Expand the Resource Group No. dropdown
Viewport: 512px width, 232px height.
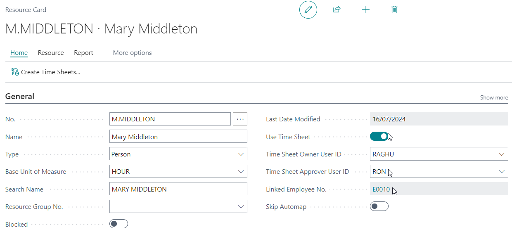[x=178, y=206]
